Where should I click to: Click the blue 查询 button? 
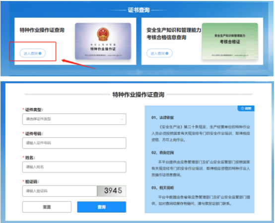(102, 207)
